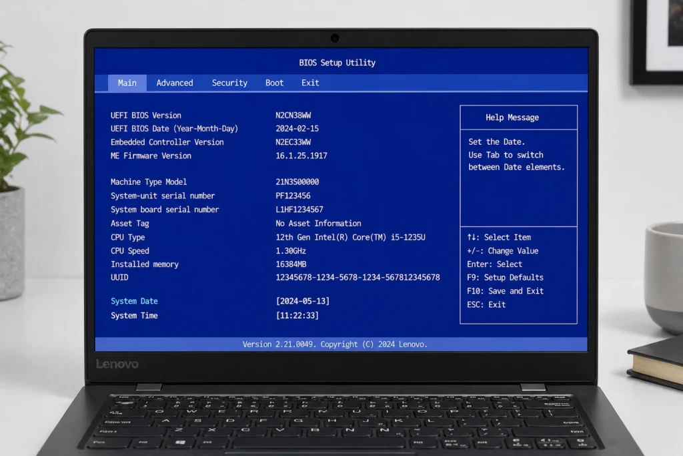
Task: Click the +/-: Change Value hint
Action: [x=503, y=251]
